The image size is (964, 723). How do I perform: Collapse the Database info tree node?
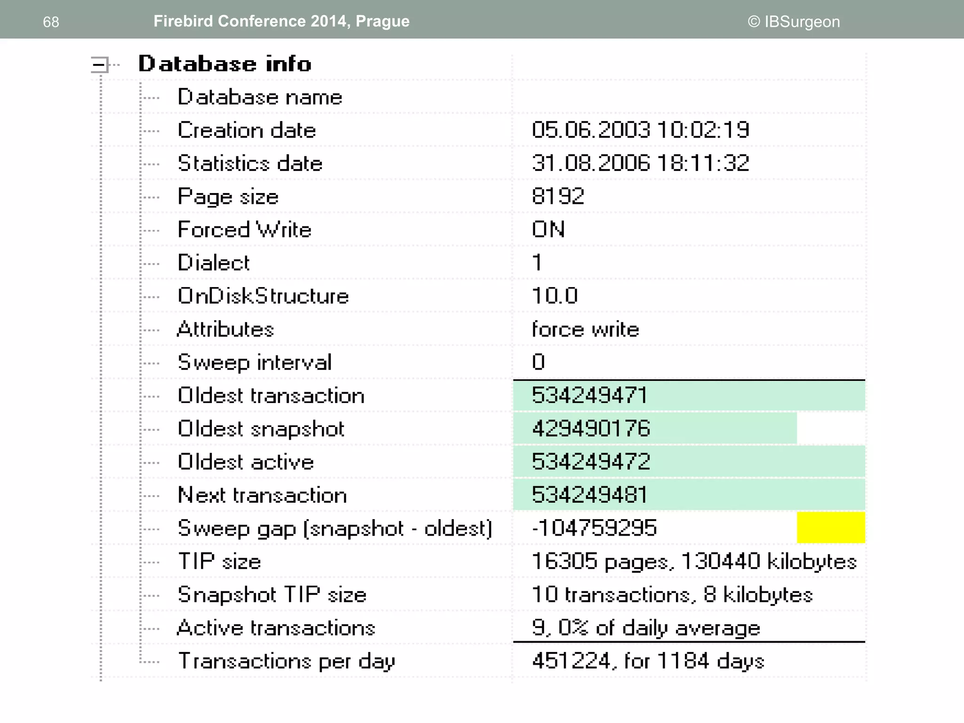coord(99,64)
